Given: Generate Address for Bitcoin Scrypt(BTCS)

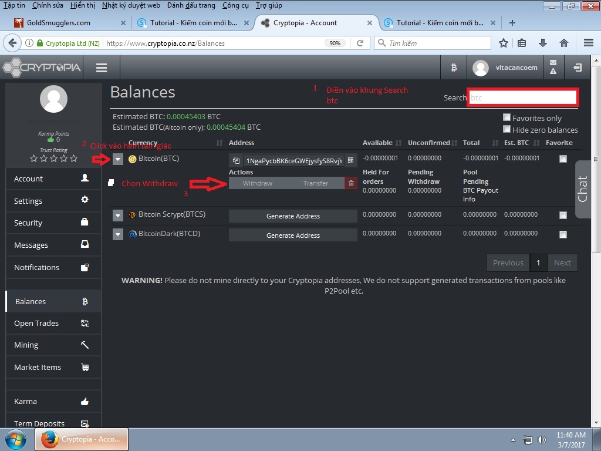Looking at the screenshot, I should (x=293, y=216).
